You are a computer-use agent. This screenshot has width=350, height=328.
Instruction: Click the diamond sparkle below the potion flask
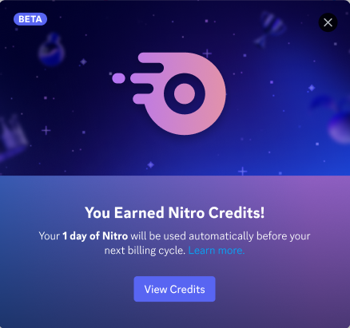pyautogui.click(x=83, y=62)
